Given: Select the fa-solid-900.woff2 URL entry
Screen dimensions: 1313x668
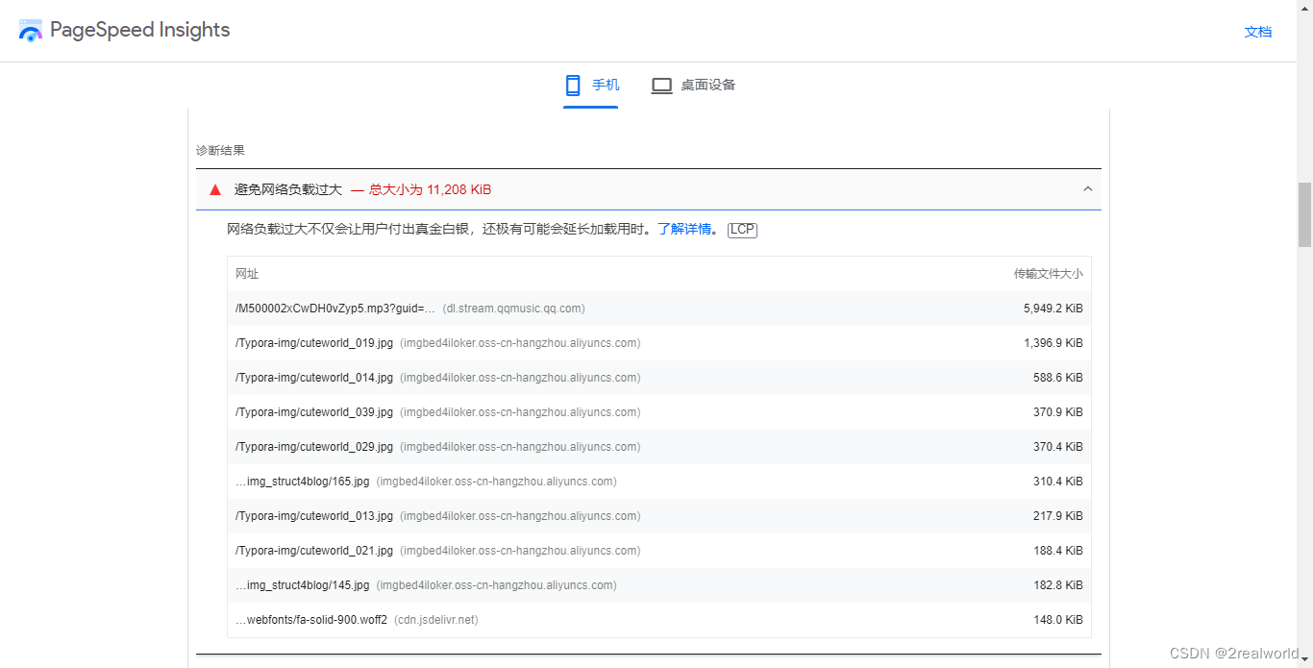Looking at the screenshot, I should (x=311, y=620).
